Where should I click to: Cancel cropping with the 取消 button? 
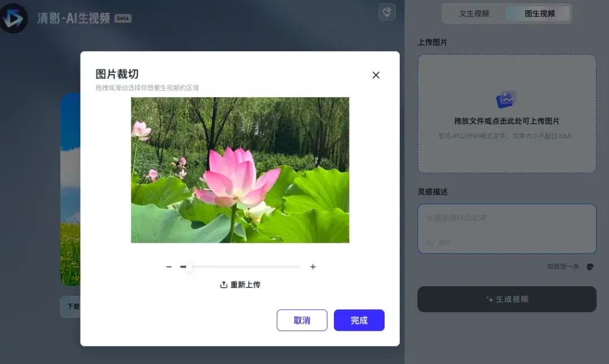(302, 320)
